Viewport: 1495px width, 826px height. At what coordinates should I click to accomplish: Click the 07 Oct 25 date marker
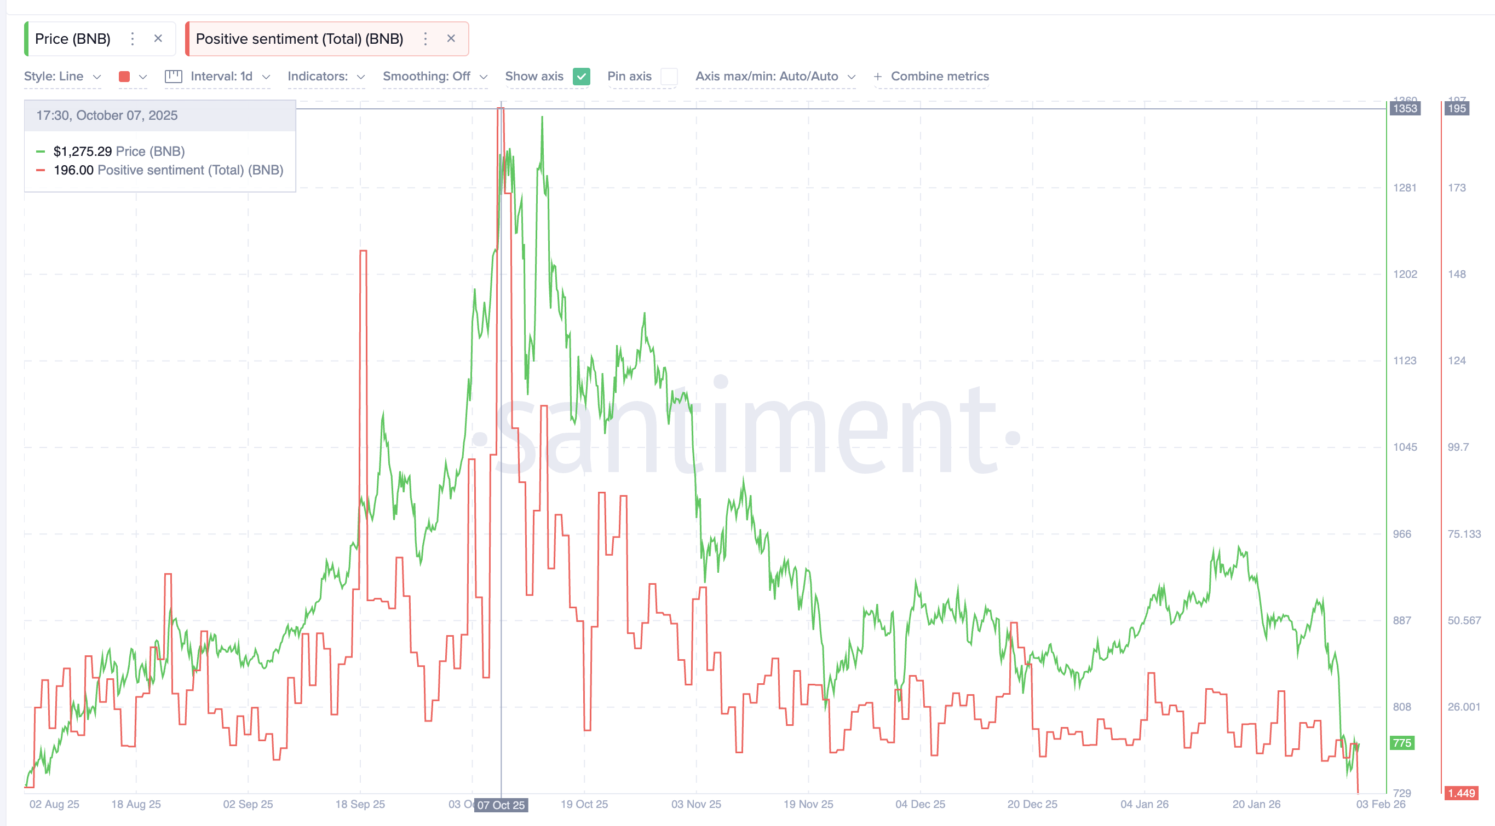(x=502, y=805)
